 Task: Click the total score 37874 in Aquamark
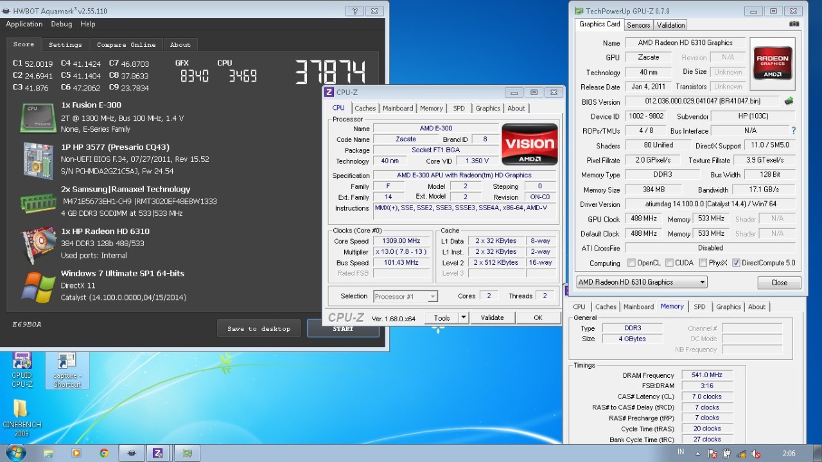pyautogui.click(x=331, y=72)
